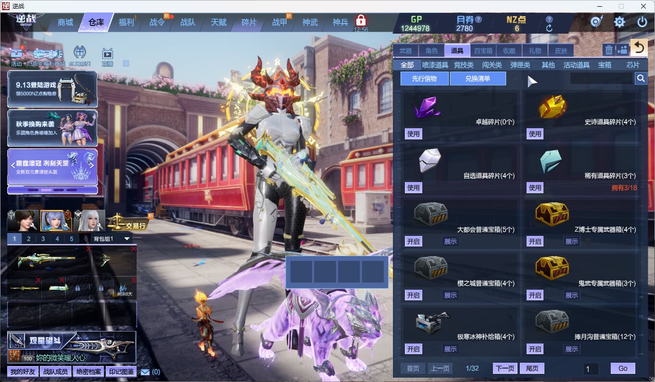Click the video camera icon
655x382 pixels.
622,49
